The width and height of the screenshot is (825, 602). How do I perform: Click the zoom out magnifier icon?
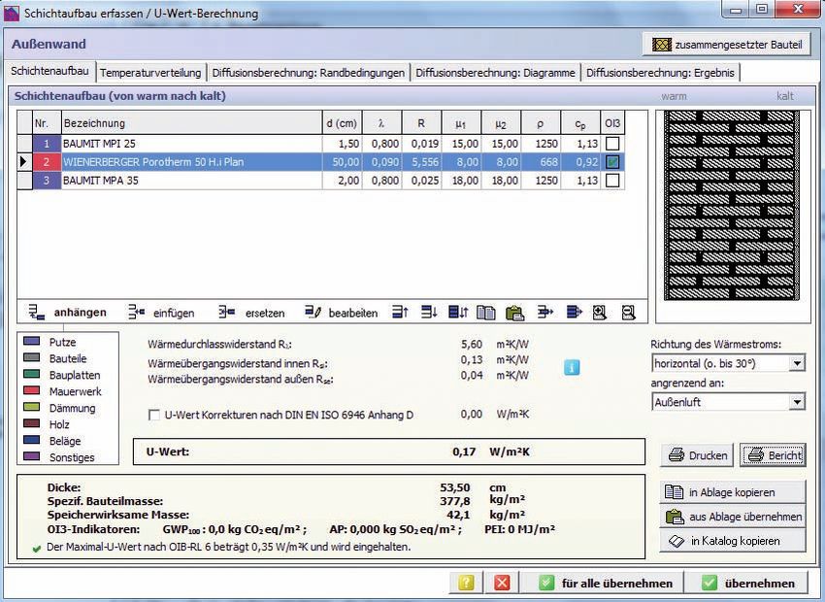[628, 313]
